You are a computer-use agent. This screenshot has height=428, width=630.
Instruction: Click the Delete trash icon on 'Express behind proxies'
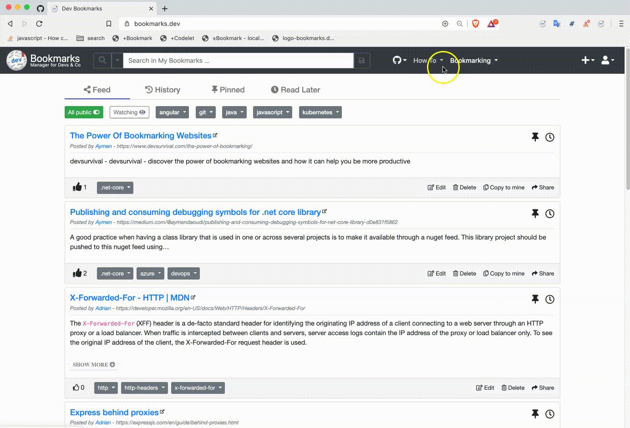(x=513, y=427)
